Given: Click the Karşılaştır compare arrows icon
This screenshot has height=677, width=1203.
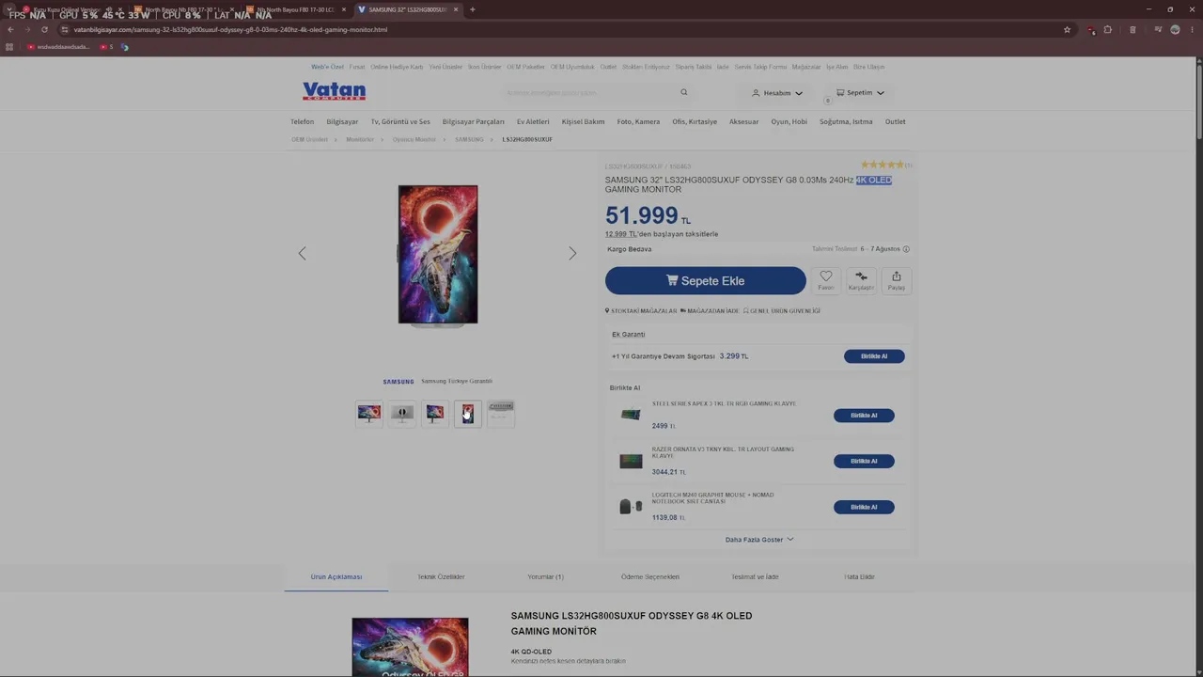Looking at the screenshot, I should coord(861,280).
